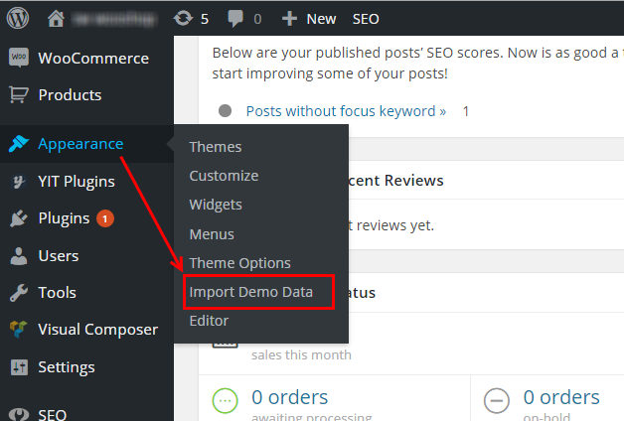The height and width of the screenshot is (421, 624).
Task: Open Widgets in Appearance submenu
Action: point(216,205)
